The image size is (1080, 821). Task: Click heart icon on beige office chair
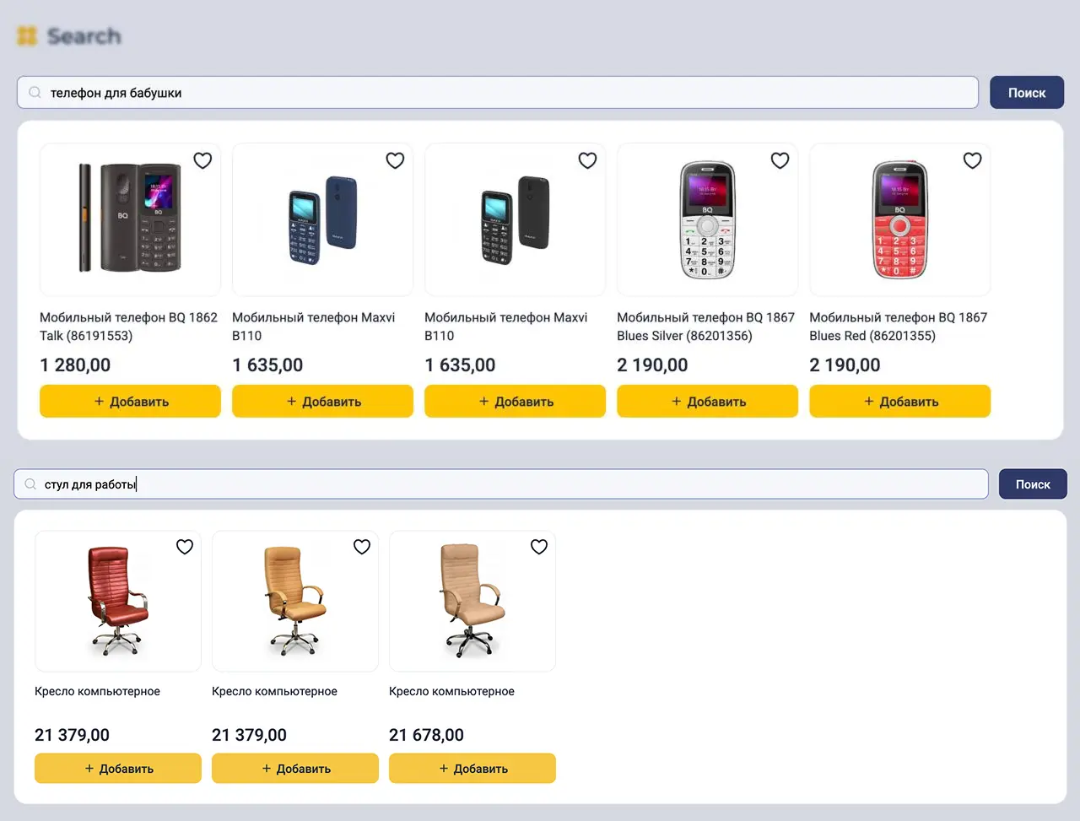pos(539,547)
